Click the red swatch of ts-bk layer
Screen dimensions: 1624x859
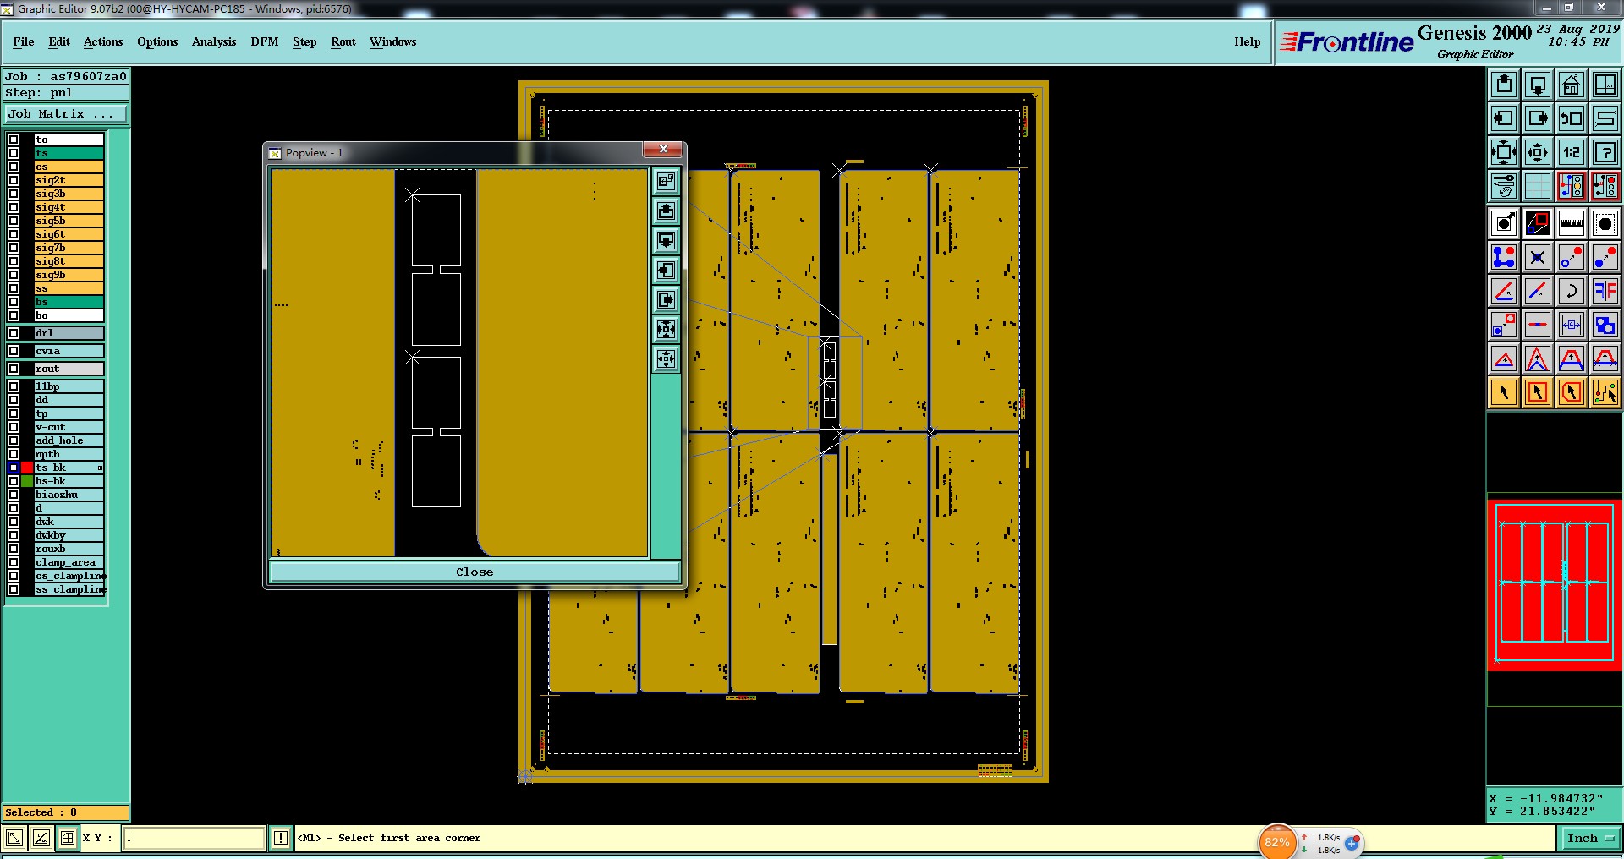[x=27, y=468]
